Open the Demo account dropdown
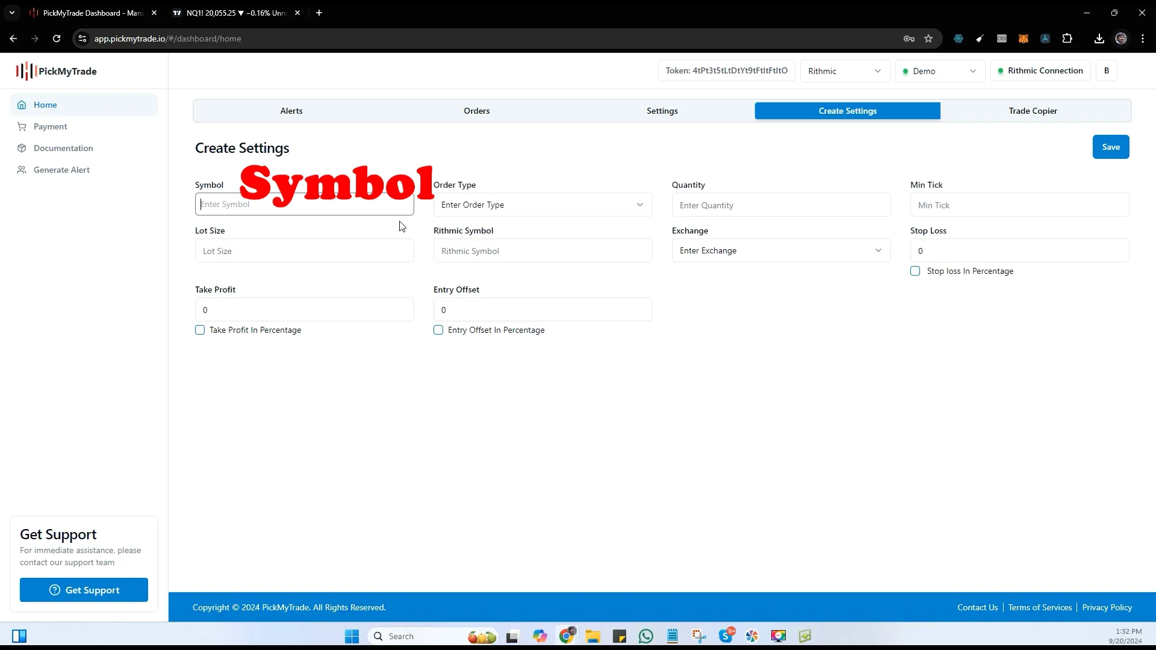This screenshot has width=1156, height=650. pyautogui.click(x=940, y=71)
